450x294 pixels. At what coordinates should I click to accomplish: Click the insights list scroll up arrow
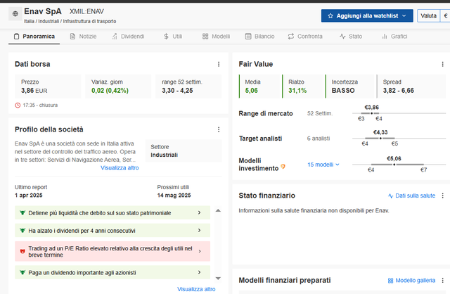coord(218,210)
